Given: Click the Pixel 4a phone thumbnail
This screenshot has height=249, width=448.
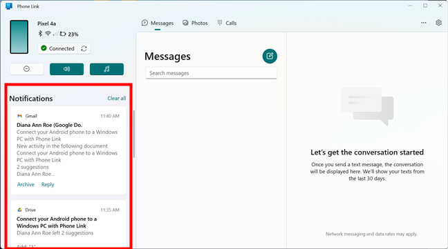Looking at the screenshot, I should click(19, 37).
